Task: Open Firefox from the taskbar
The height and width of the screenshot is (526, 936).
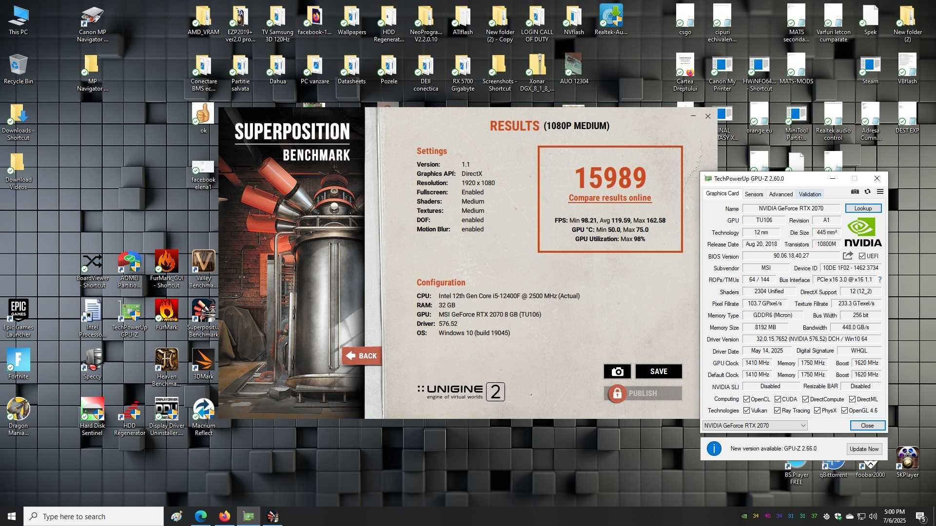Action: point(224,516)
